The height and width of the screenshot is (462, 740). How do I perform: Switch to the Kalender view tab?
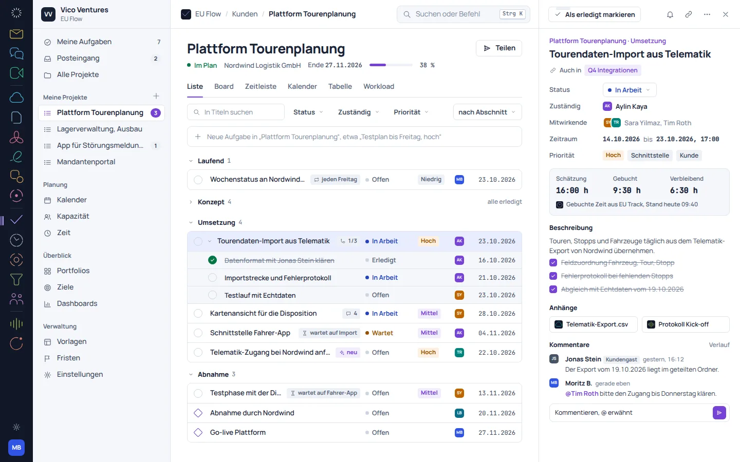302,86
